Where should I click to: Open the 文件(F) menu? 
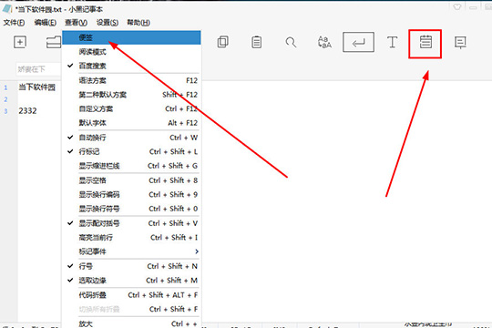(x=14, y=23)
